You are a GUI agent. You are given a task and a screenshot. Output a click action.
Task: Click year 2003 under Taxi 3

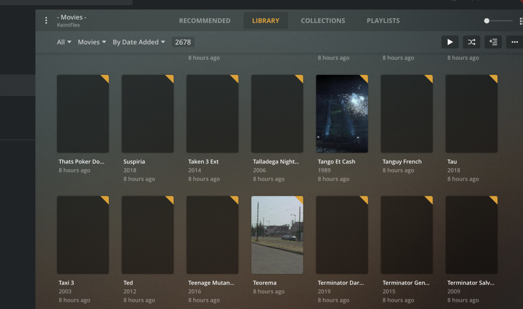(65, 292)
